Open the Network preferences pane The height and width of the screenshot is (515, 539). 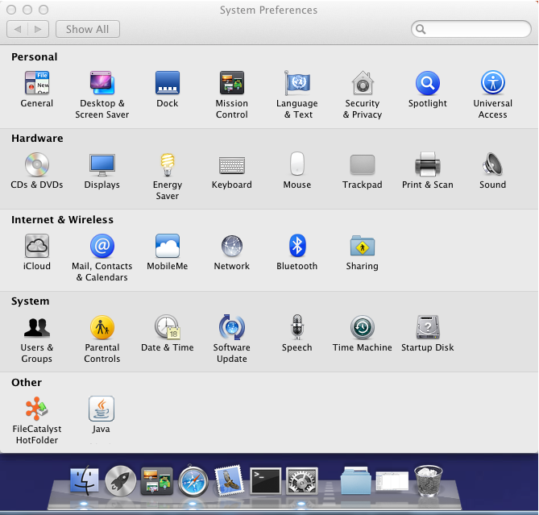(232, 247)
